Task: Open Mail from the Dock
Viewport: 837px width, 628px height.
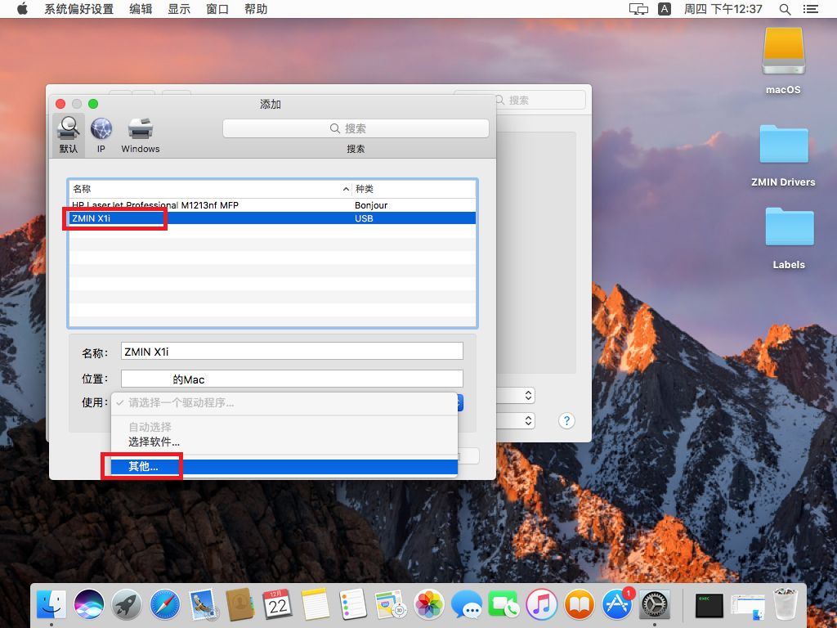Action: click(203, 604)
